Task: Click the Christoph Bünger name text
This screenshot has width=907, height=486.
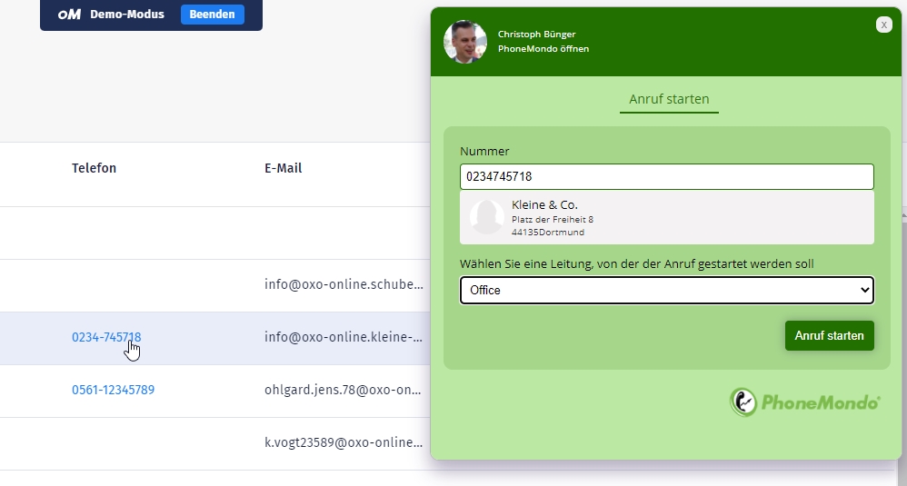Action: coord(536,34)
